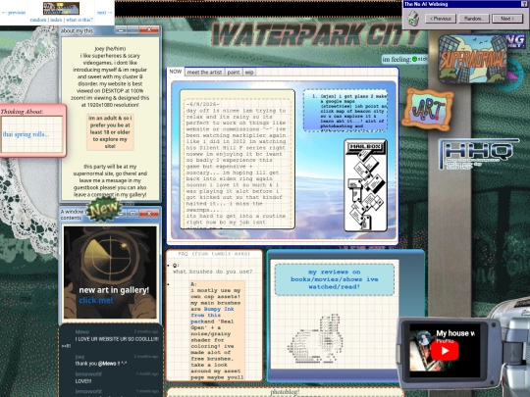Close the 'A window contents' window
This screenshot has height=397, width=530.
[x=149, y=213]
